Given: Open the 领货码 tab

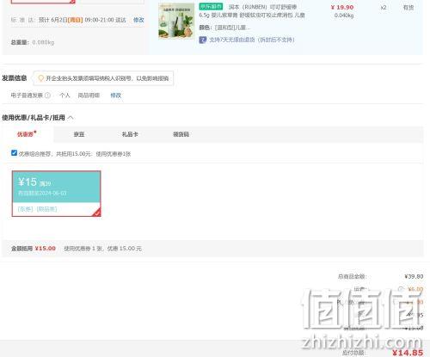Looking at the screenshot, I should click(x=181, y=134).
